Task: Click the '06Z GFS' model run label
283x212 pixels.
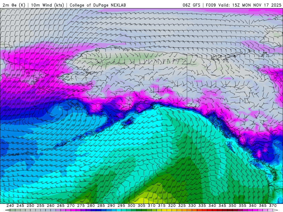Action: (x=191, y=5)
